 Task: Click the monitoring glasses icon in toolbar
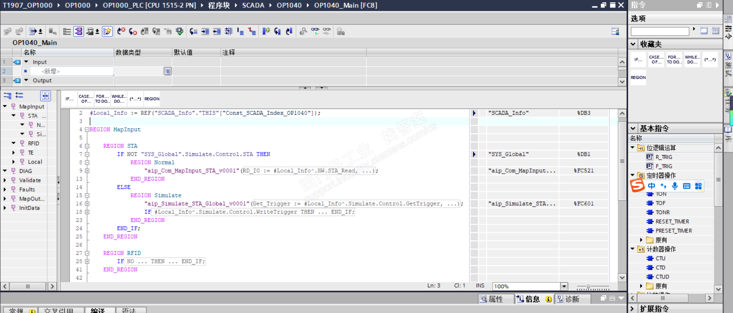coord(315,31)
